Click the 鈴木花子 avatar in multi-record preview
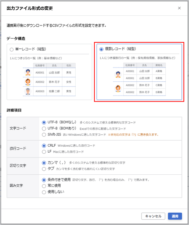 [118, 88]
